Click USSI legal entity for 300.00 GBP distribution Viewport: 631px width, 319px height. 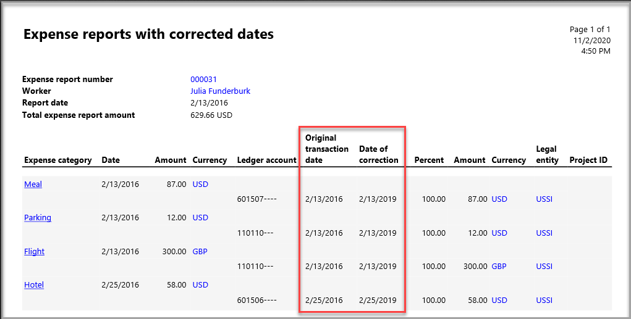pyautogui.click(x=544, y=267)
